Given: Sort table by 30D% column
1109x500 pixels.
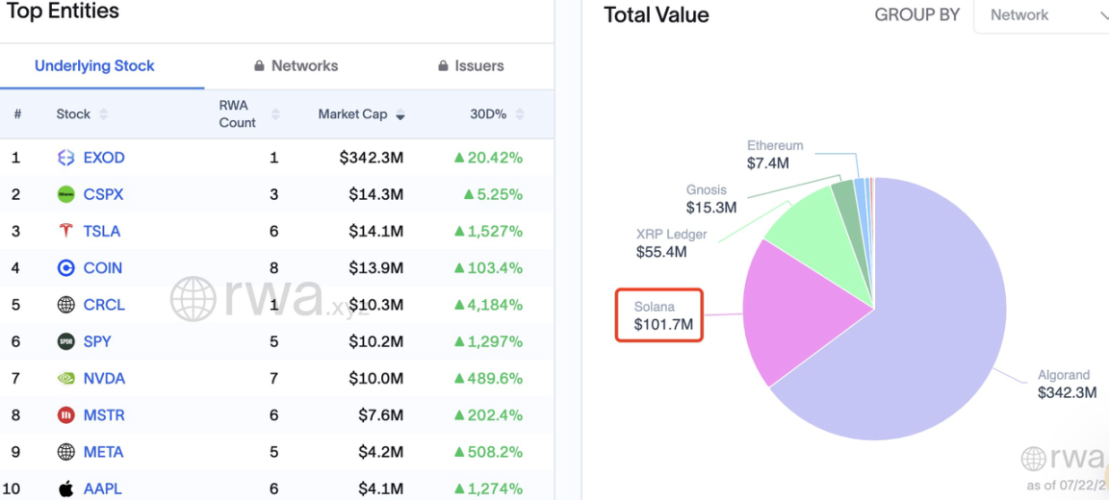Looking at the screenshot, I should tap(497, 114).
